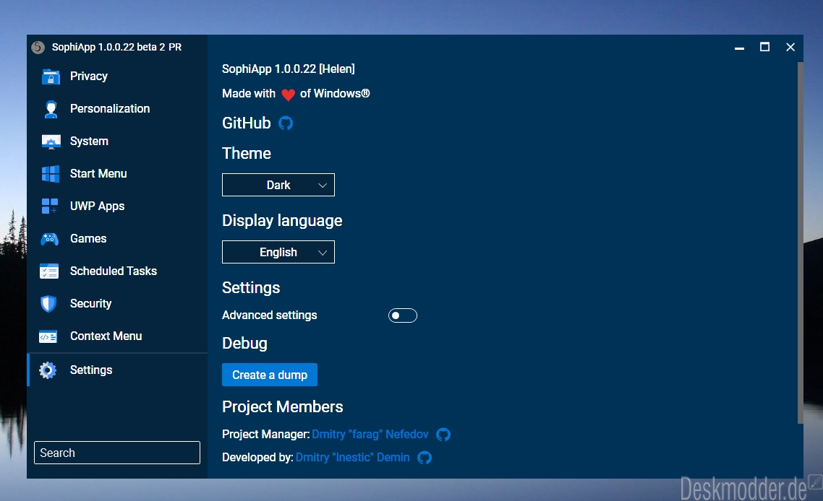Open Scheduled Tasks in the sidebar
Image resolution: width=823 pixels, height=501 pixels.
coord(118,271)
